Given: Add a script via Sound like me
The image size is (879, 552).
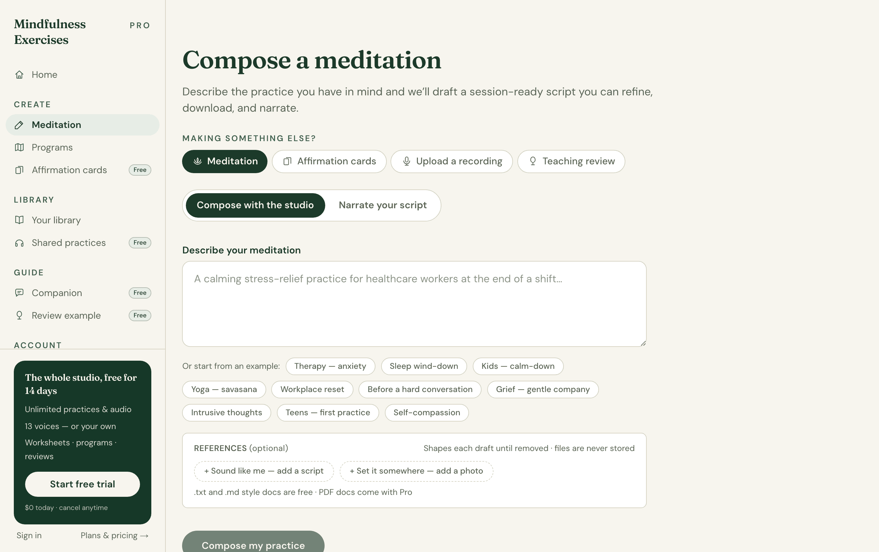Looking at the screenshot, I should (264, 471).
